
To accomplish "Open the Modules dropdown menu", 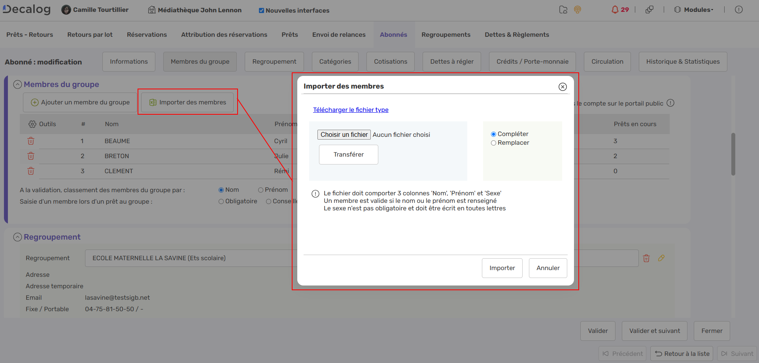I will pyautogui.click(x=695, y=10).
